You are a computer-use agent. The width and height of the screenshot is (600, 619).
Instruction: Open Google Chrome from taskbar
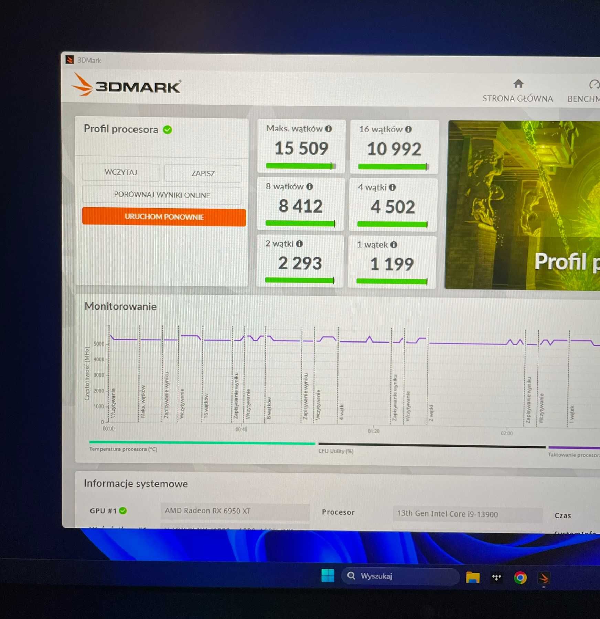(x=520, y=578)
